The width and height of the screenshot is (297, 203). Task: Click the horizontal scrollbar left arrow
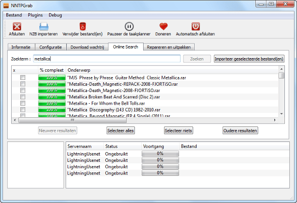click(x=15, y=120)
